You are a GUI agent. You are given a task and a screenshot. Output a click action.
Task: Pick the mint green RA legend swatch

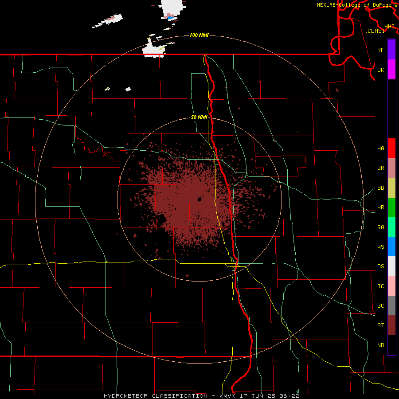391,227
